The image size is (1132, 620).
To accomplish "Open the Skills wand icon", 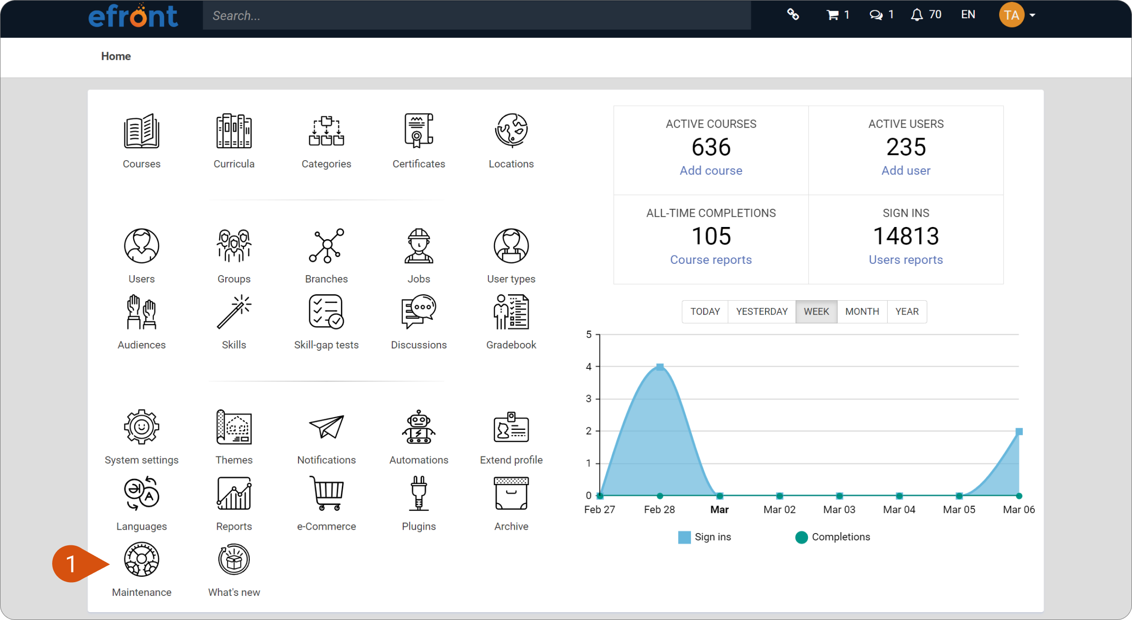I will [234, 312].
